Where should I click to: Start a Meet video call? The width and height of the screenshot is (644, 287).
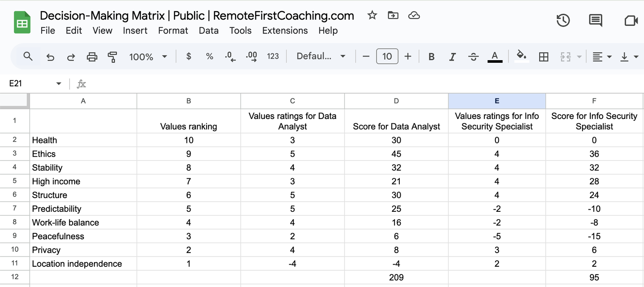tap(630, 20)
